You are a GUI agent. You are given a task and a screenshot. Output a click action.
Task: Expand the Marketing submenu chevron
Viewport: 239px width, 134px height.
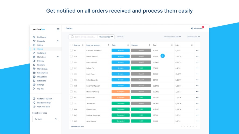pyautogui.click(x=58, y=57)
